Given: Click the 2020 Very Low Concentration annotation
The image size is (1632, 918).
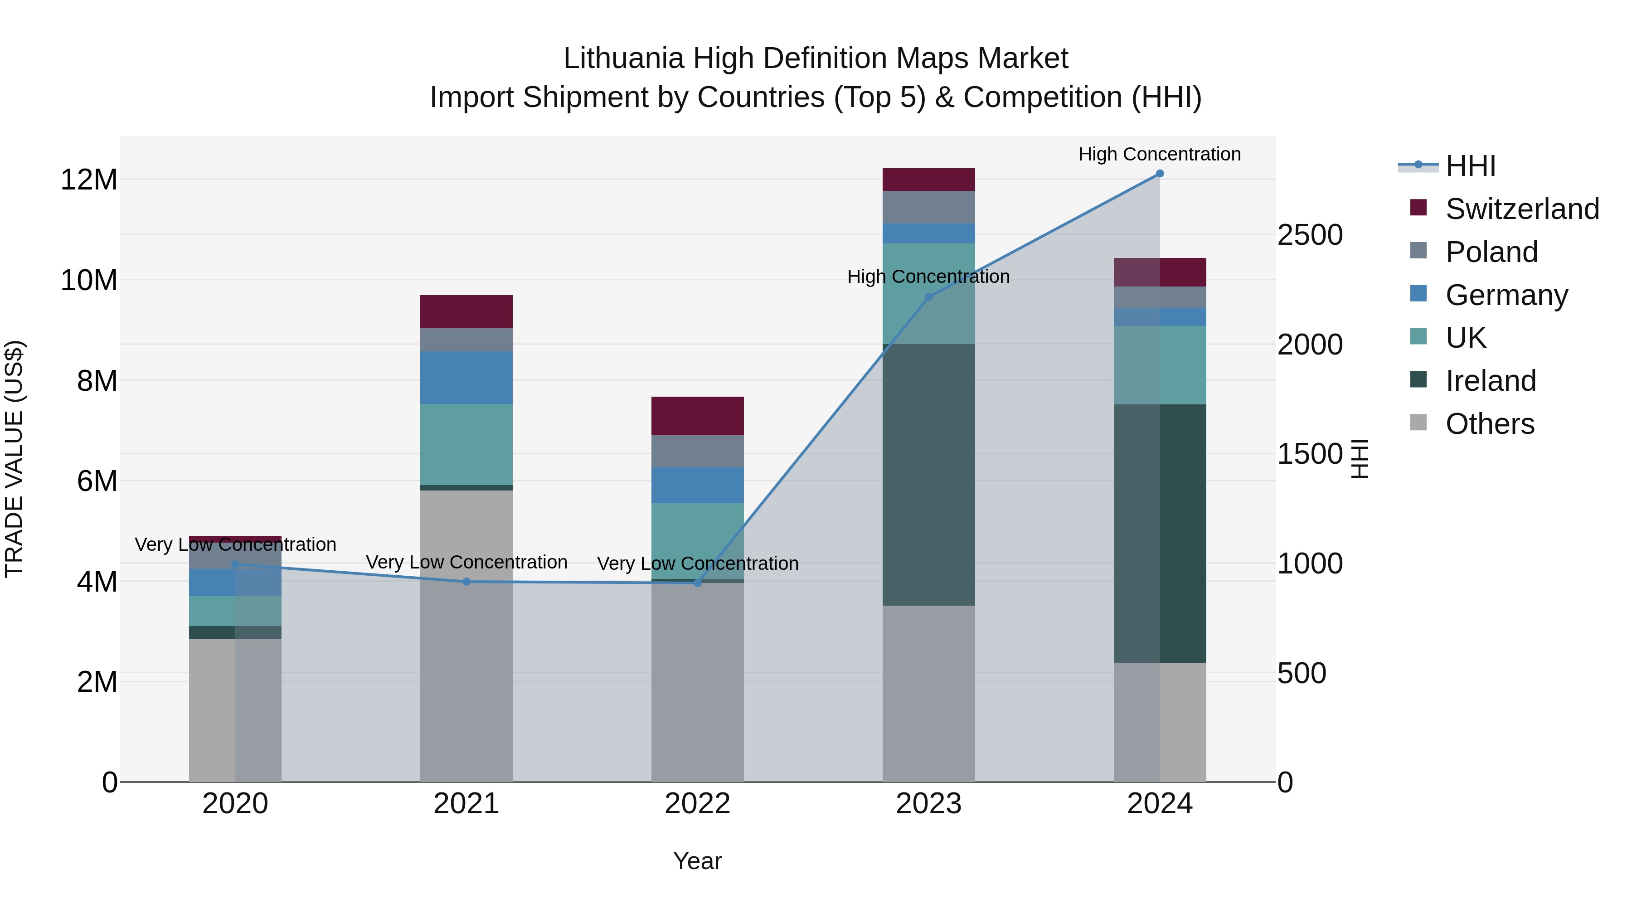Looking at the screenshot, I should coord(236,544).
